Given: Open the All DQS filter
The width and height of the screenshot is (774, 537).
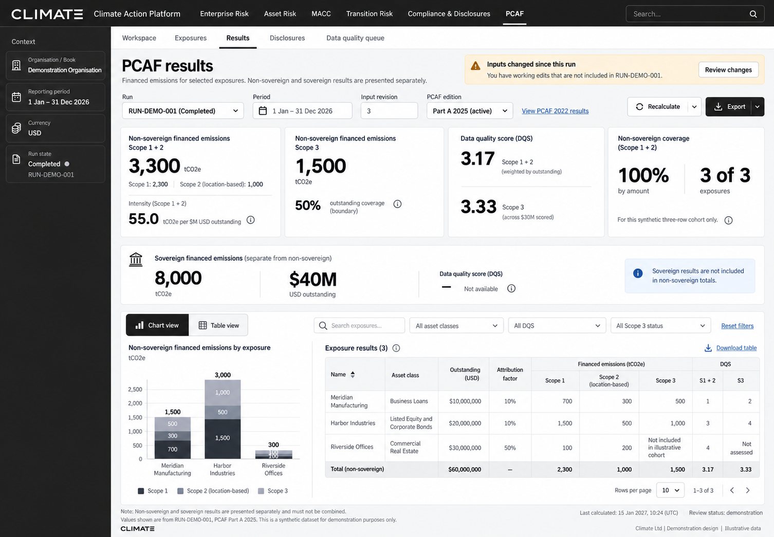Looking at the screenshot, I should (557, 326).
